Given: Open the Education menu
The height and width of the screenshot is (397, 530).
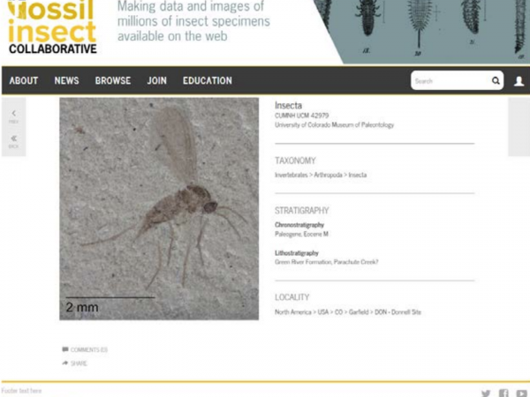Looking at the screenshot, I should click(x=208, y=80).
